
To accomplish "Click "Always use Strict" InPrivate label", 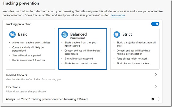I will coord(47,99).
